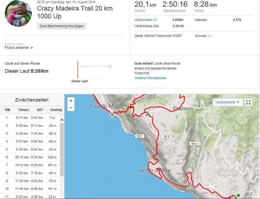Open the Geländekarte map type dropdown
The image size is (260, 199).
[227, 102]
